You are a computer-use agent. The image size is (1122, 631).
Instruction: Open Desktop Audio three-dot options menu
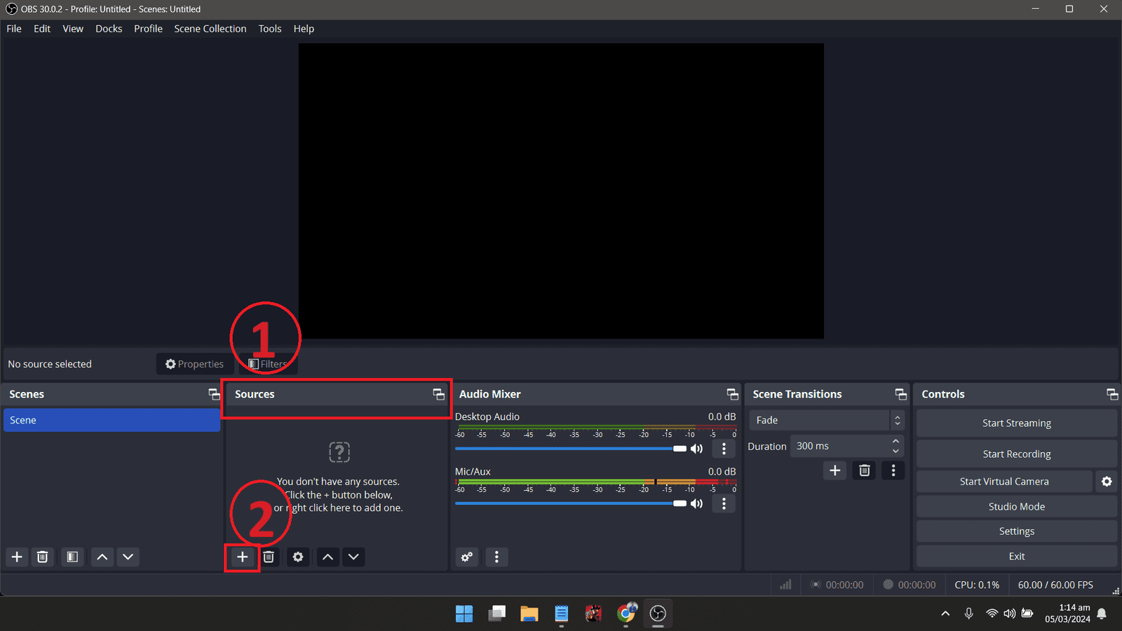[724, 449]
